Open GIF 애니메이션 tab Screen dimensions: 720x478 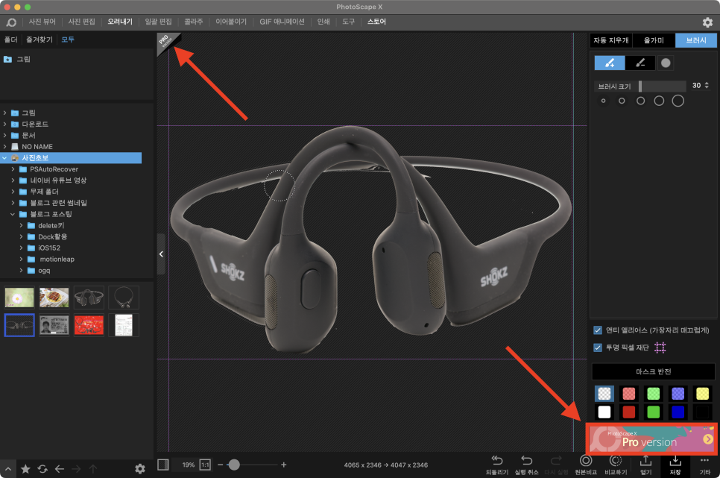coord(282,22)
